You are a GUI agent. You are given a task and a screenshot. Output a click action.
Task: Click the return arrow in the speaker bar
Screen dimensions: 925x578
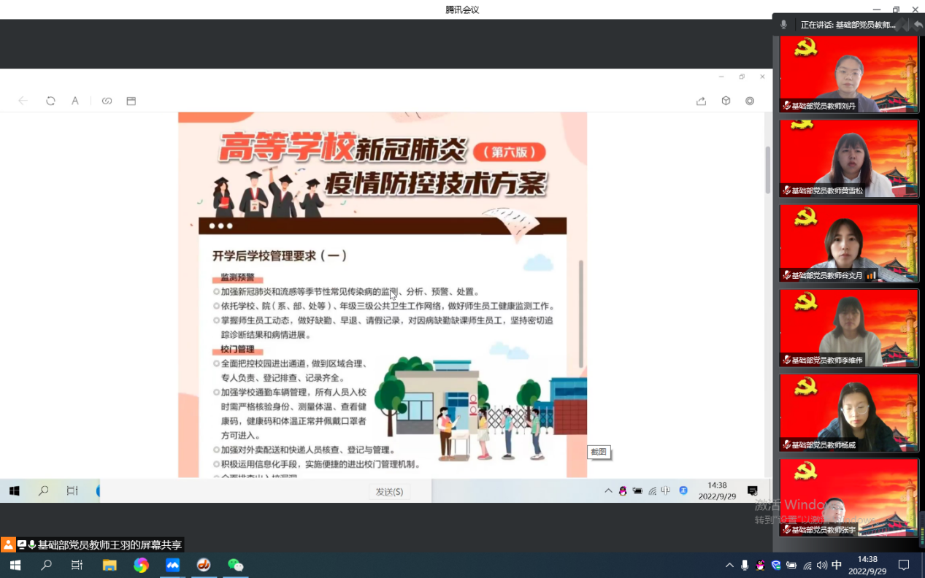pyautogui.click(x=918, y=25)
